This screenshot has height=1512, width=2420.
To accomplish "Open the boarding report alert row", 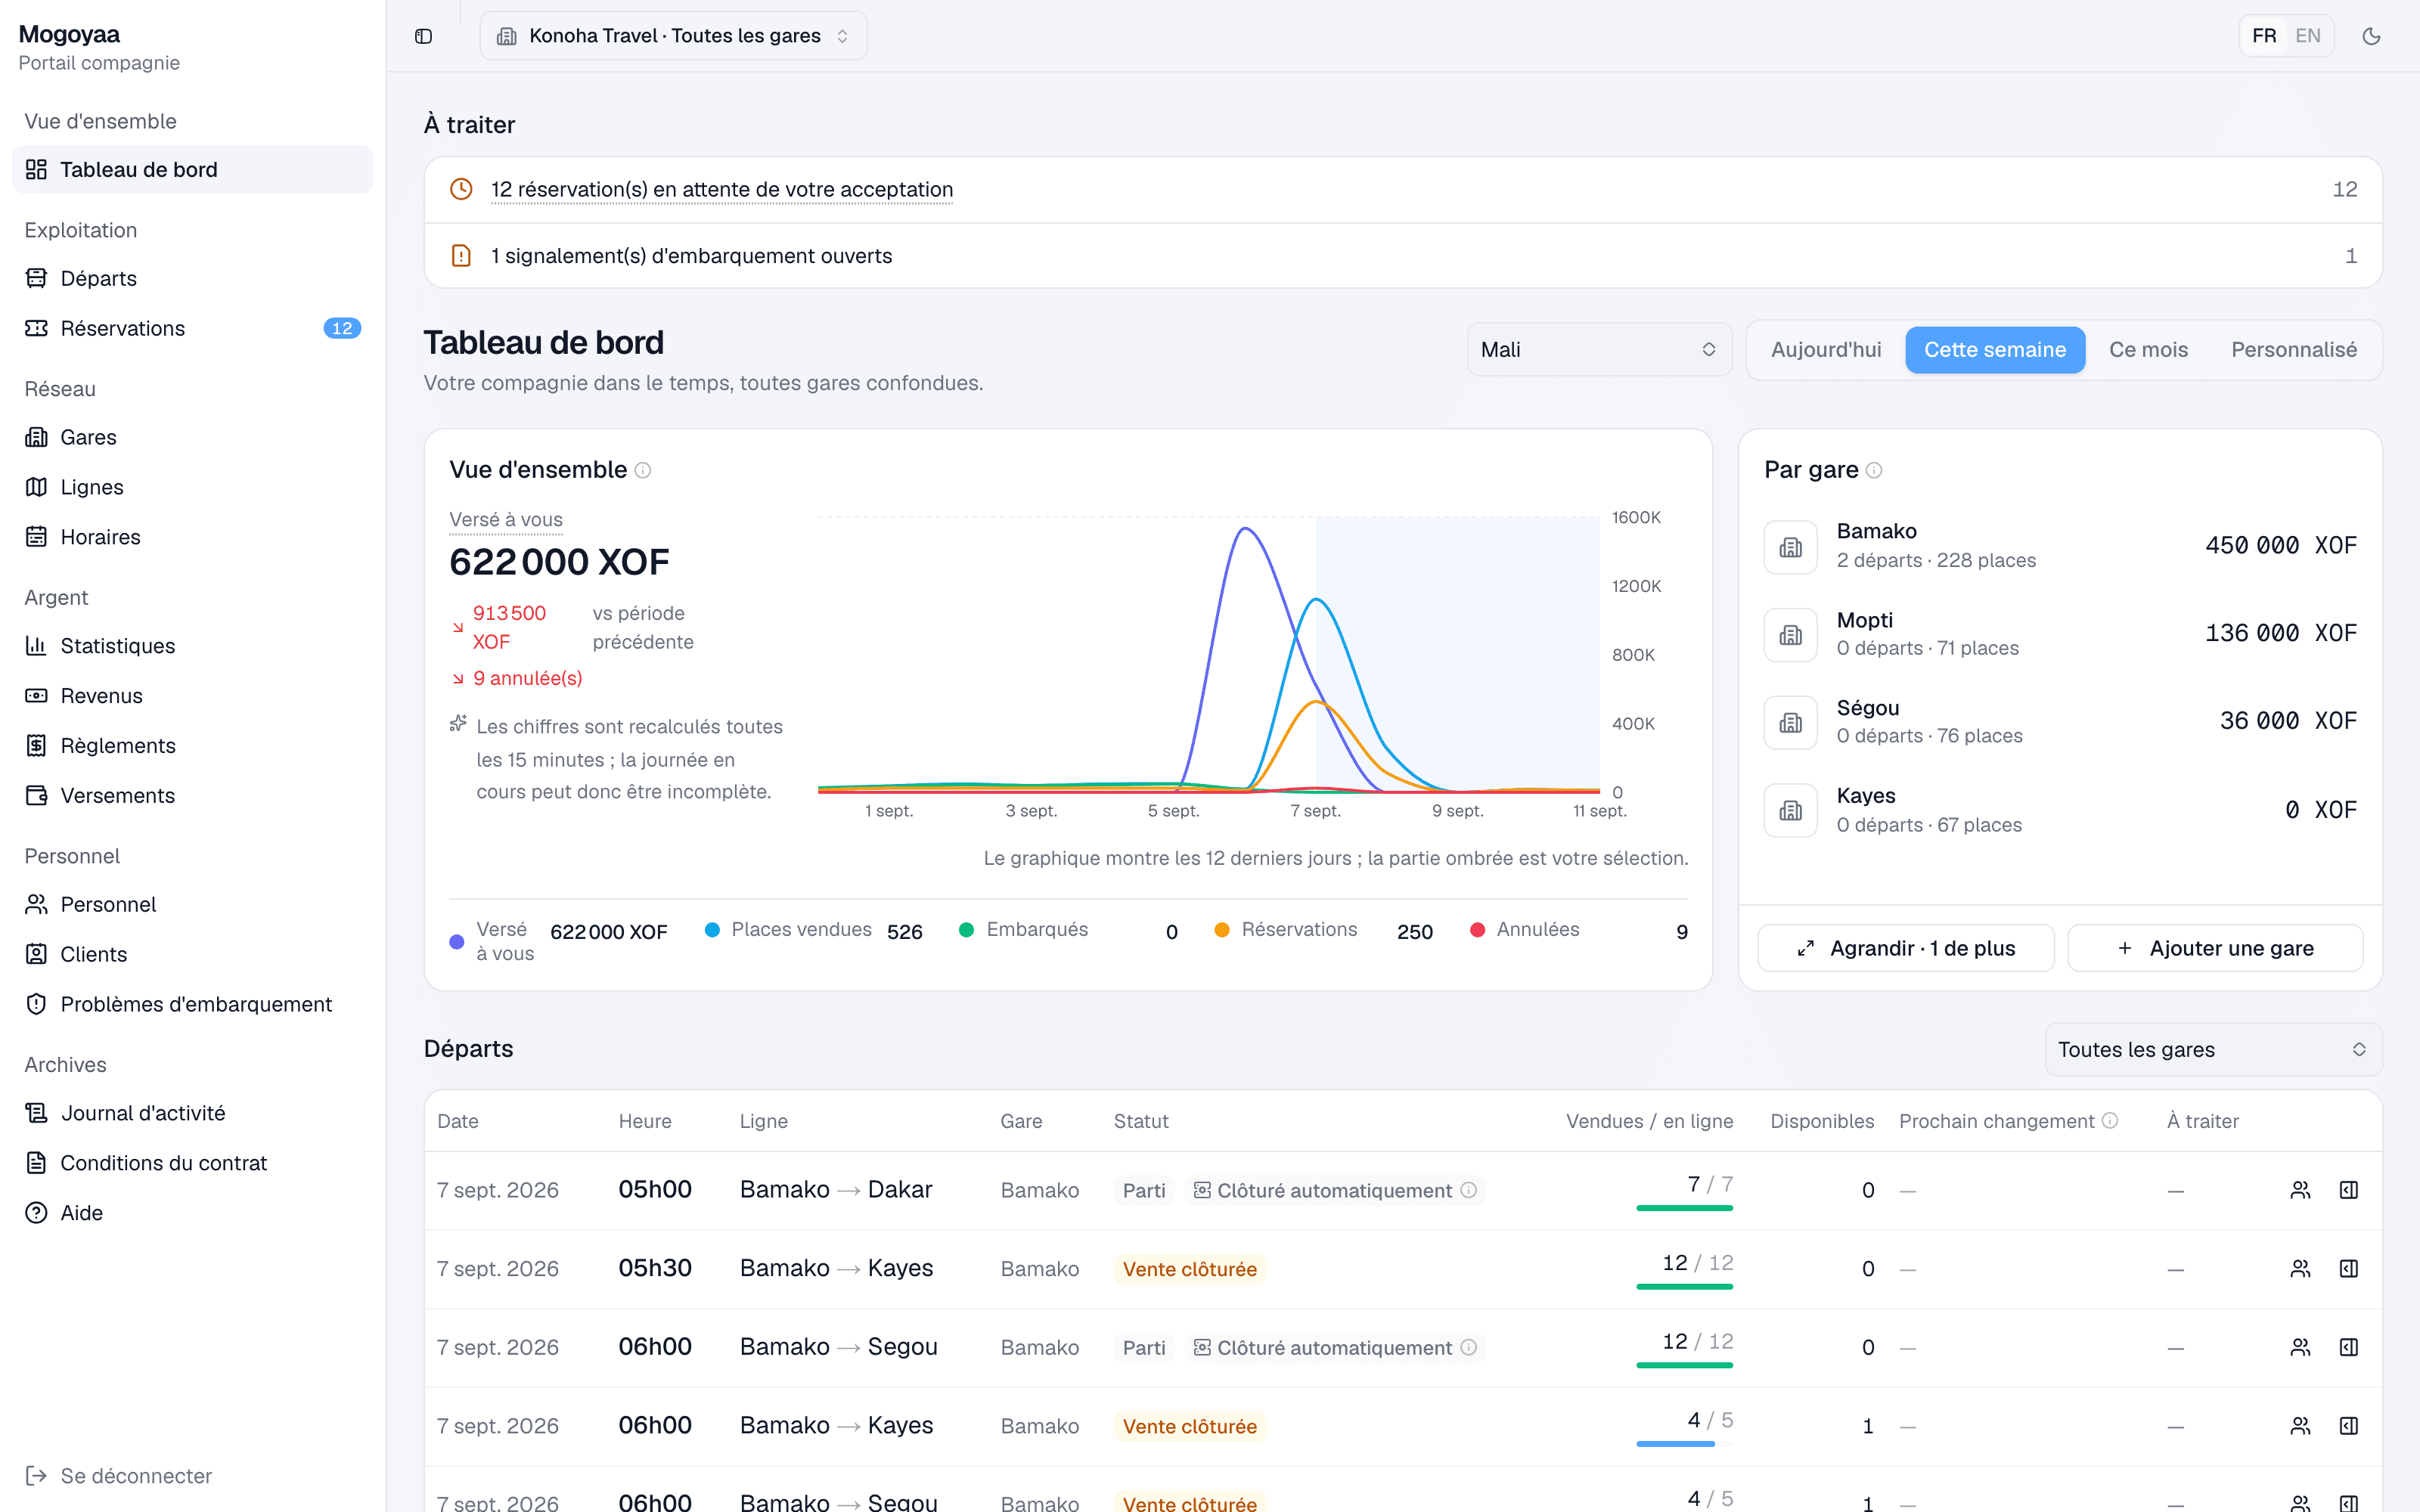I will pos(1403,256).
